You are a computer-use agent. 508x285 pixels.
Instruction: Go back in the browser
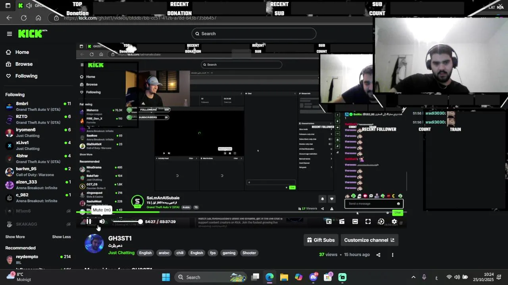click(9, 18)
